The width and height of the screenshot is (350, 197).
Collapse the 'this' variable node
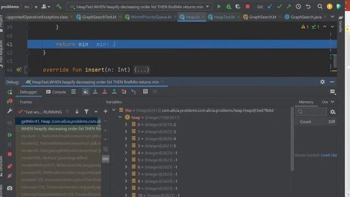[114, 110]
